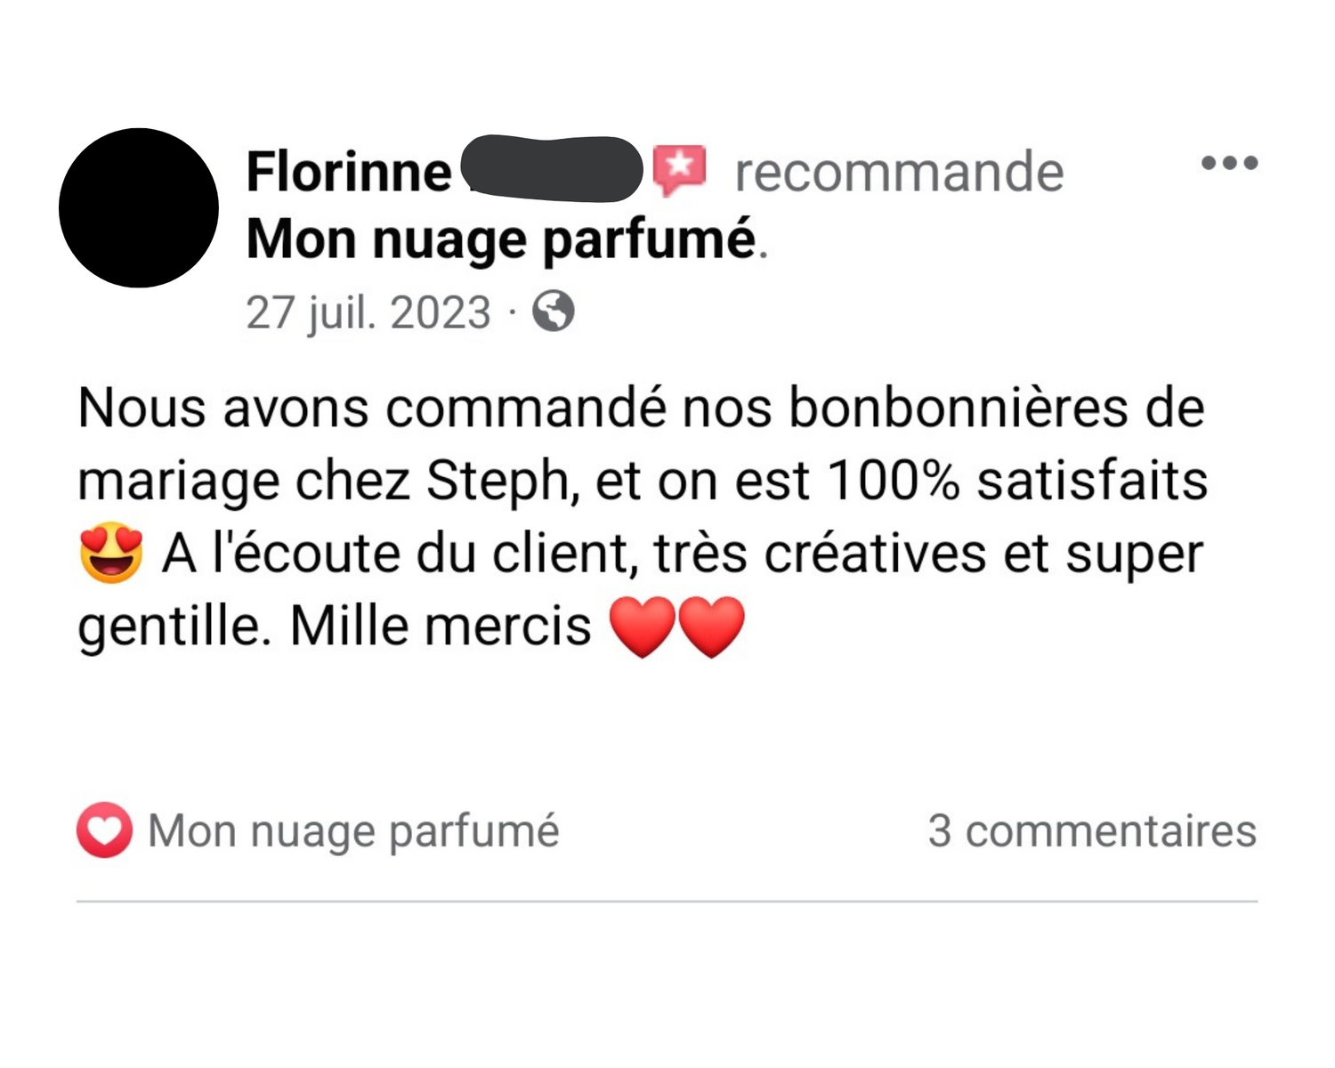Click the "Mille mercis" text

click(441, 626)
